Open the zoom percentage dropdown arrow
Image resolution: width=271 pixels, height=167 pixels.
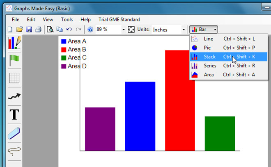click(x=124, y=30)
